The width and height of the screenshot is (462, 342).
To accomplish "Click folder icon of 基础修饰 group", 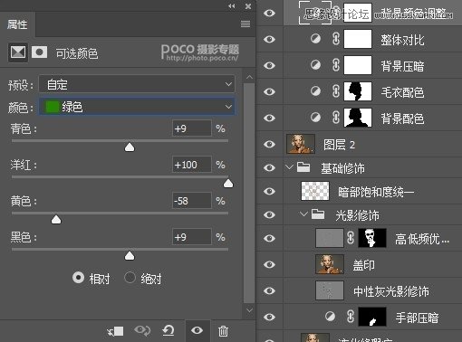I will [x=303, y=166].
